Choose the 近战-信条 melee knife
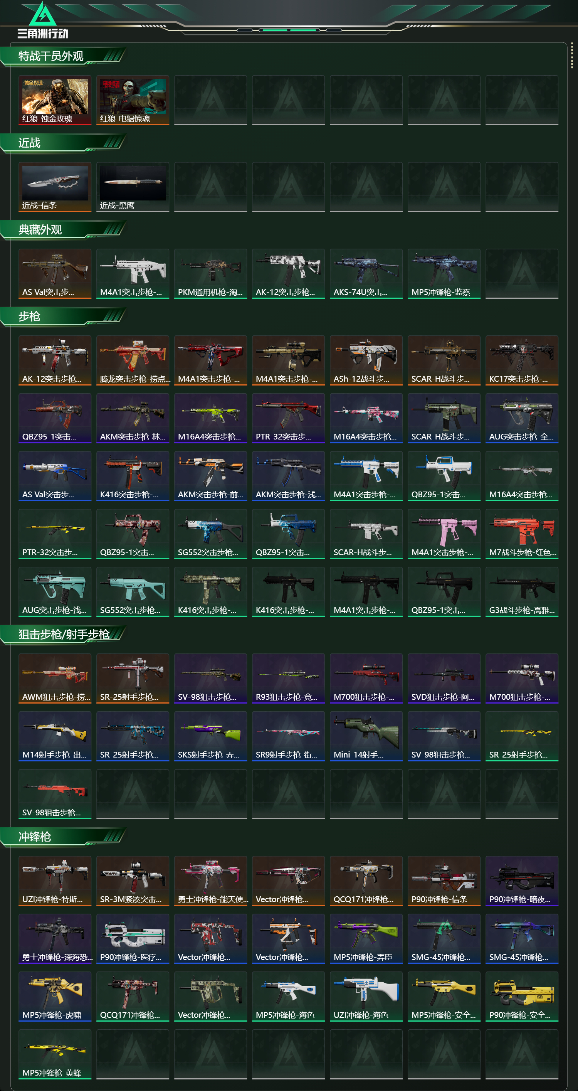 tap(55, 187)
